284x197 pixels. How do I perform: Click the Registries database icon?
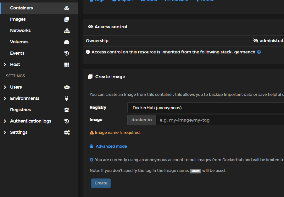[67, 110]
